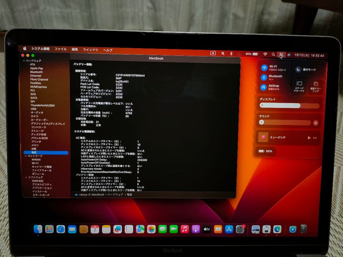Click the Control Center icon in menu bar
The width and height of the screenshot is (343, 257).
point(281,55)
